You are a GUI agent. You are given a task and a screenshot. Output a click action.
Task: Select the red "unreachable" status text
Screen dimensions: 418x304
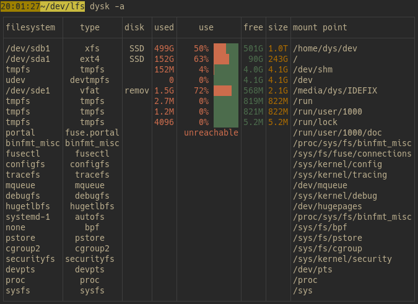point(211,132)
